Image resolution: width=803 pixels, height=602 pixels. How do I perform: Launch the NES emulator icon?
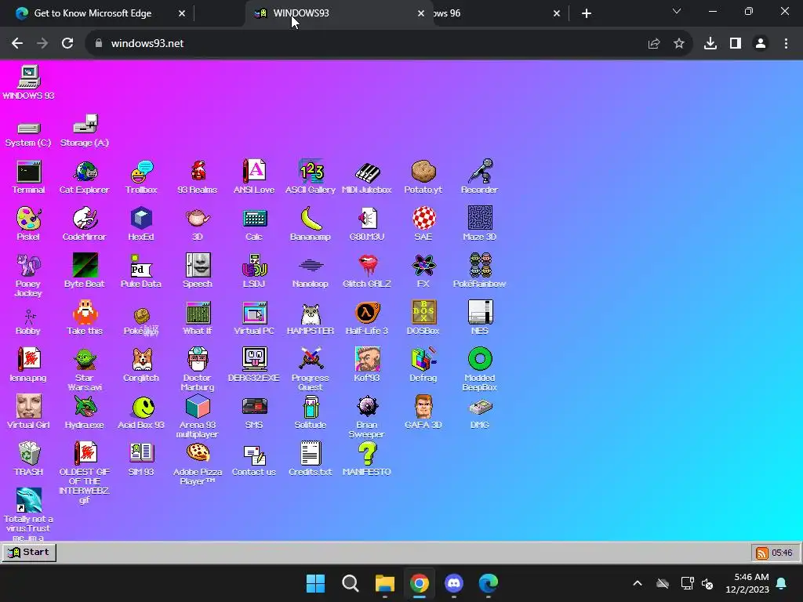tap(480, 318)
